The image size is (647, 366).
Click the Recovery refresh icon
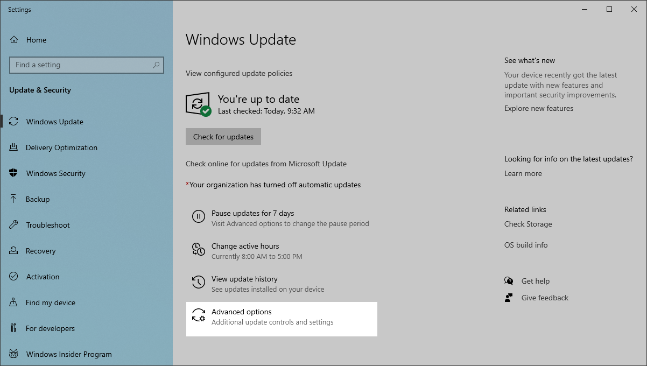[x=14, y=250]
